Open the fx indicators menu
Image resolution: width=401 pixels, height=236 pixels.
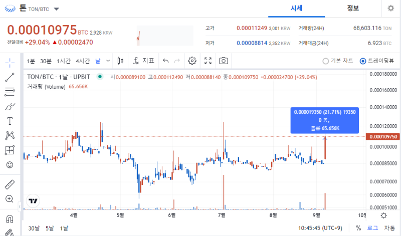pos(143,61)
